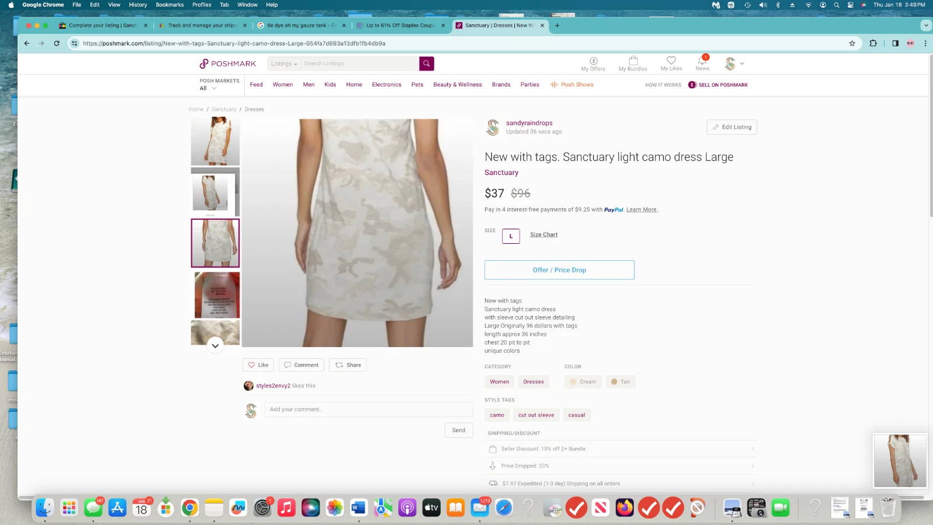933x525 pixels.
Task: Click the camo style tag
Action: [x=497, y=415]
